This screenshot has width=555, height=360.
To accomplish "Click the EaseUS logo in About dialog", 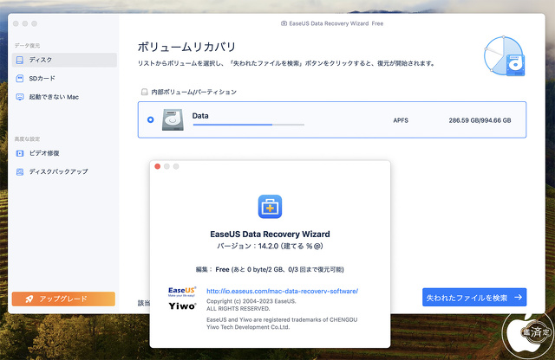I will (x=182, y=292).
